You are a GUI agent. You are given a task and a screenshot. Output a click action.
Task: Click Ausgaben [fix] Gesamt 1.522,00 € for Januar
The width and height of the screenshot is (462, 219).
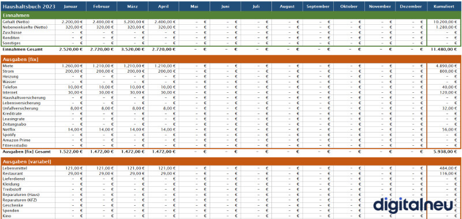click(x=71, y=152)
